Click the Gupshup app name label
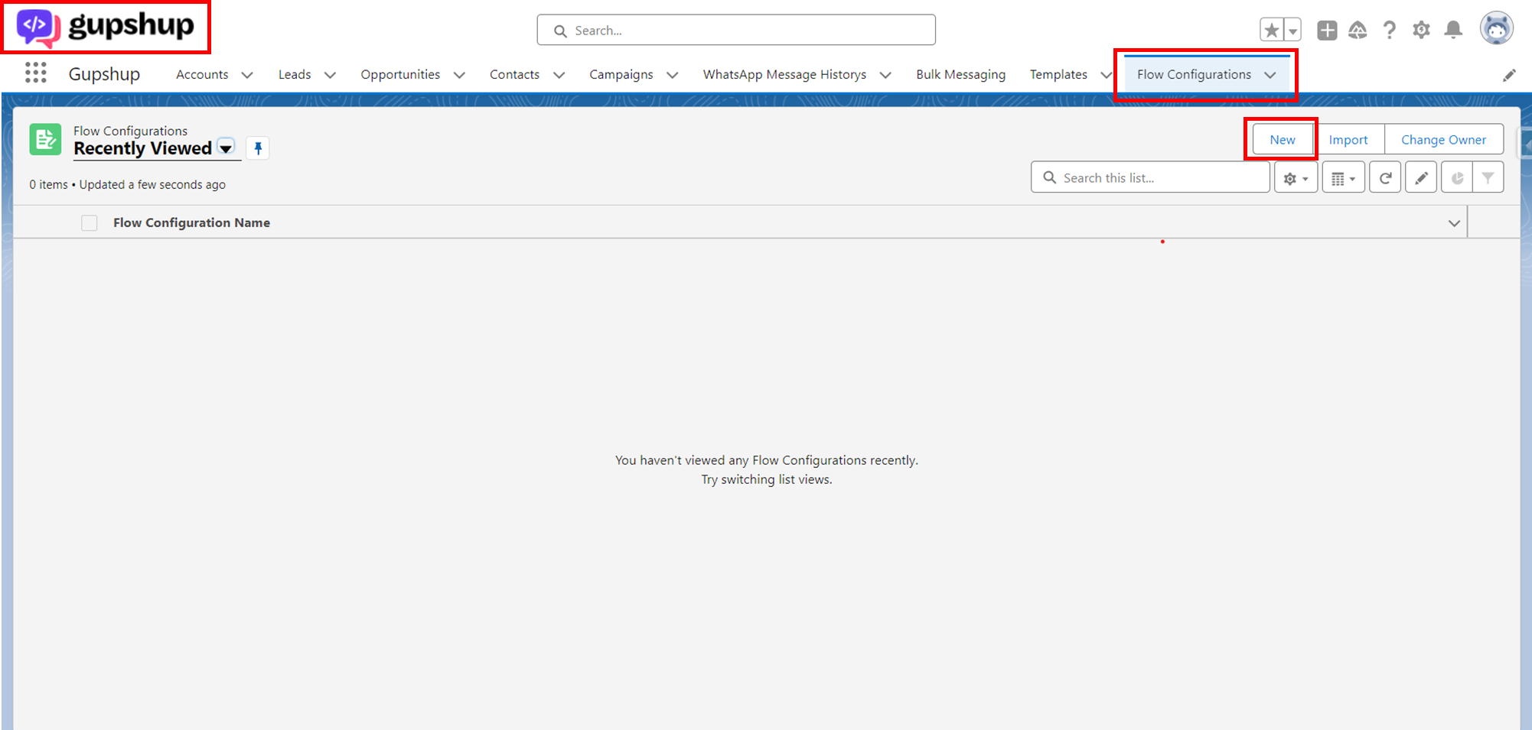1532x730 pixels. click(104, 74)
